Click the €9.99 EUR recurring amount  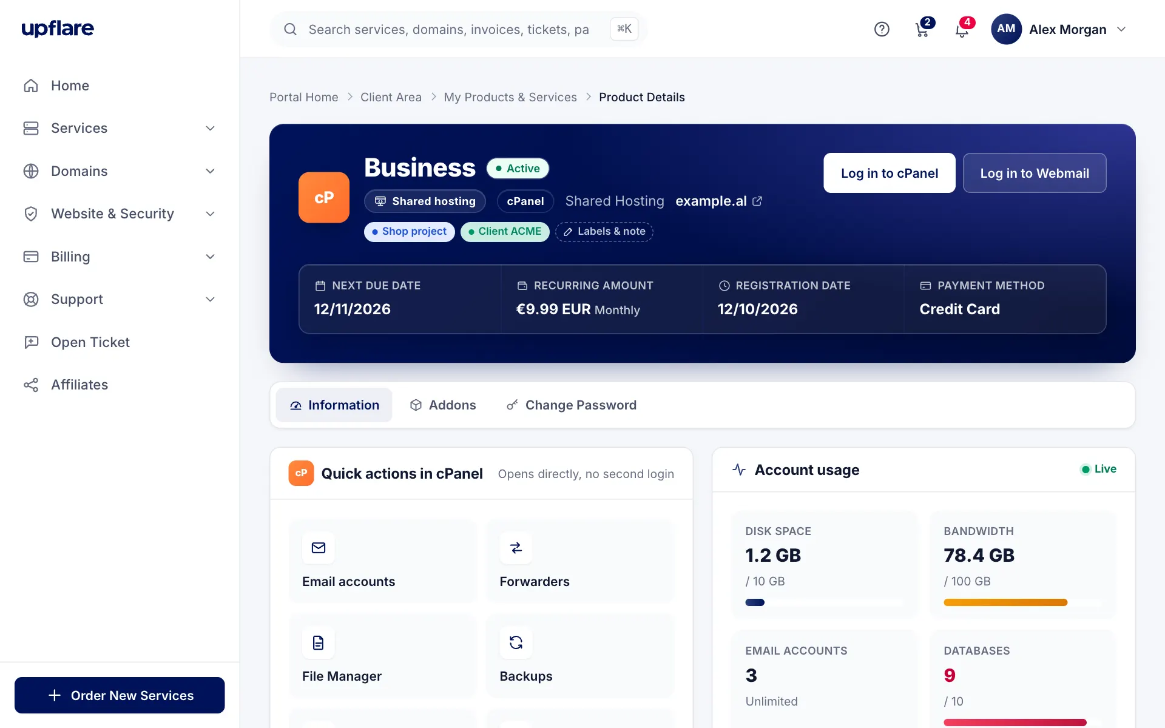553,309
